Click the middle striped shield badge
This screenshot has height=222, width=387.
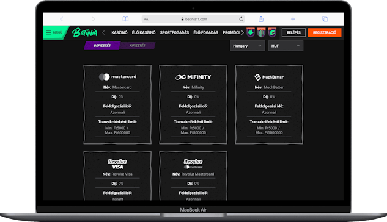click(x=262, y=32)
